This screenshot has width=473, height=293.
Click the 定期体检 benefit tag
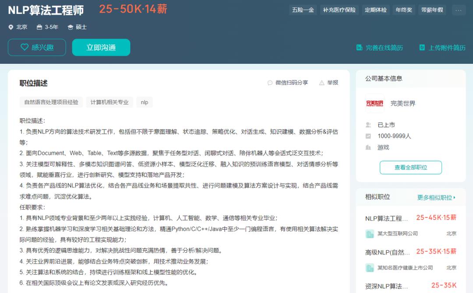[x=376, y=10]
